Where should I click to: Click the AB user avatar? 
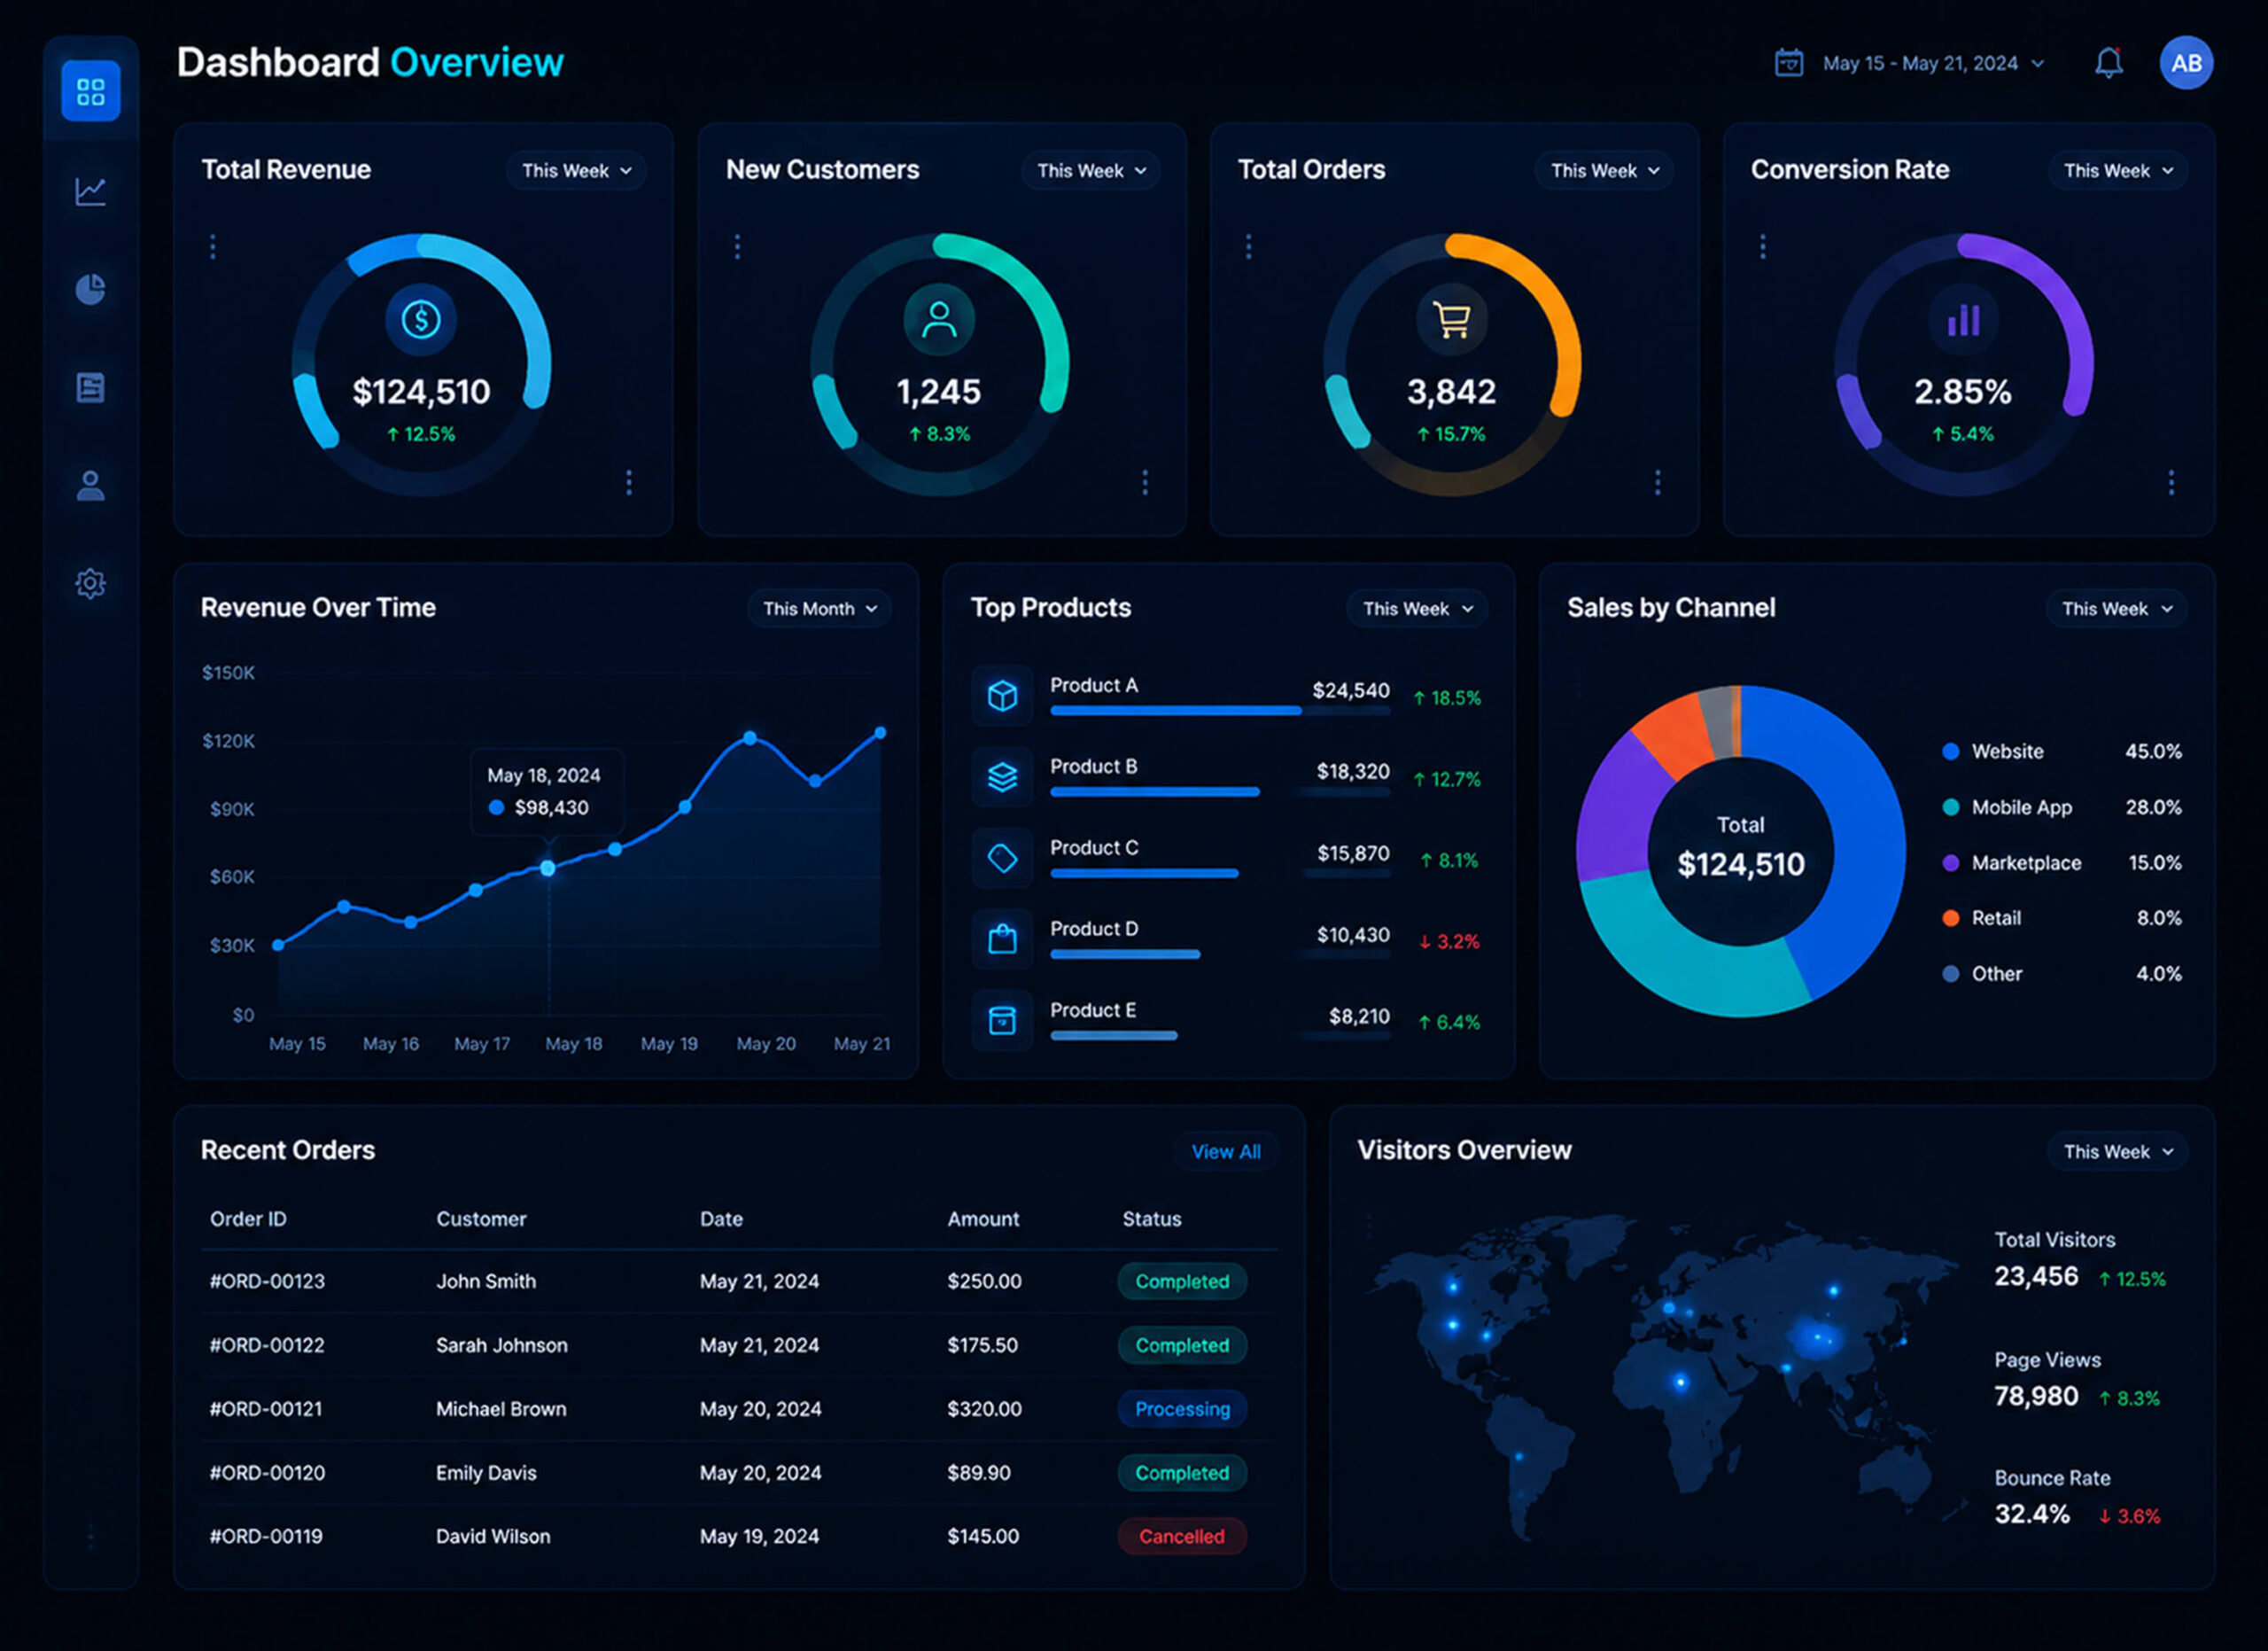point(2186,63)
